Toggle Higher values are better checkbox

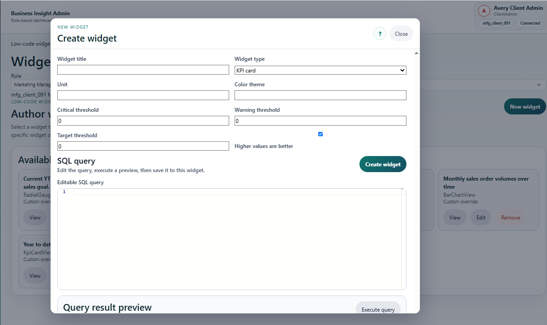(321, 134)
